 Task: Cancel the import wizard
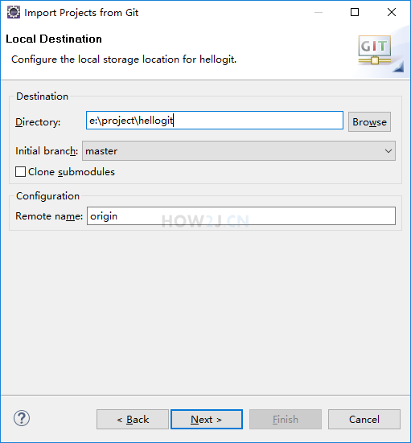click(364, 419)
